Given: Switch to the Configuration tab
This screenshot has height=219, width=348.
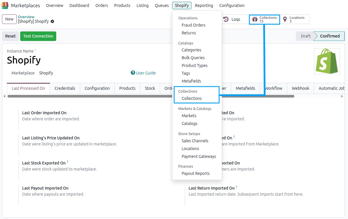Looking at the screenshot, I should [x=97, y=88].
